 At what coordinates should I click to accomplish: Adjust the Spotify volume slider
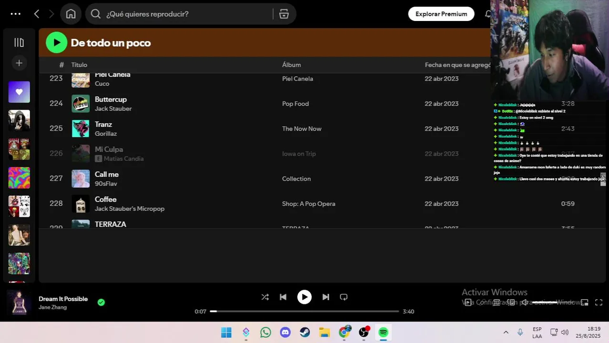(553, 303)
